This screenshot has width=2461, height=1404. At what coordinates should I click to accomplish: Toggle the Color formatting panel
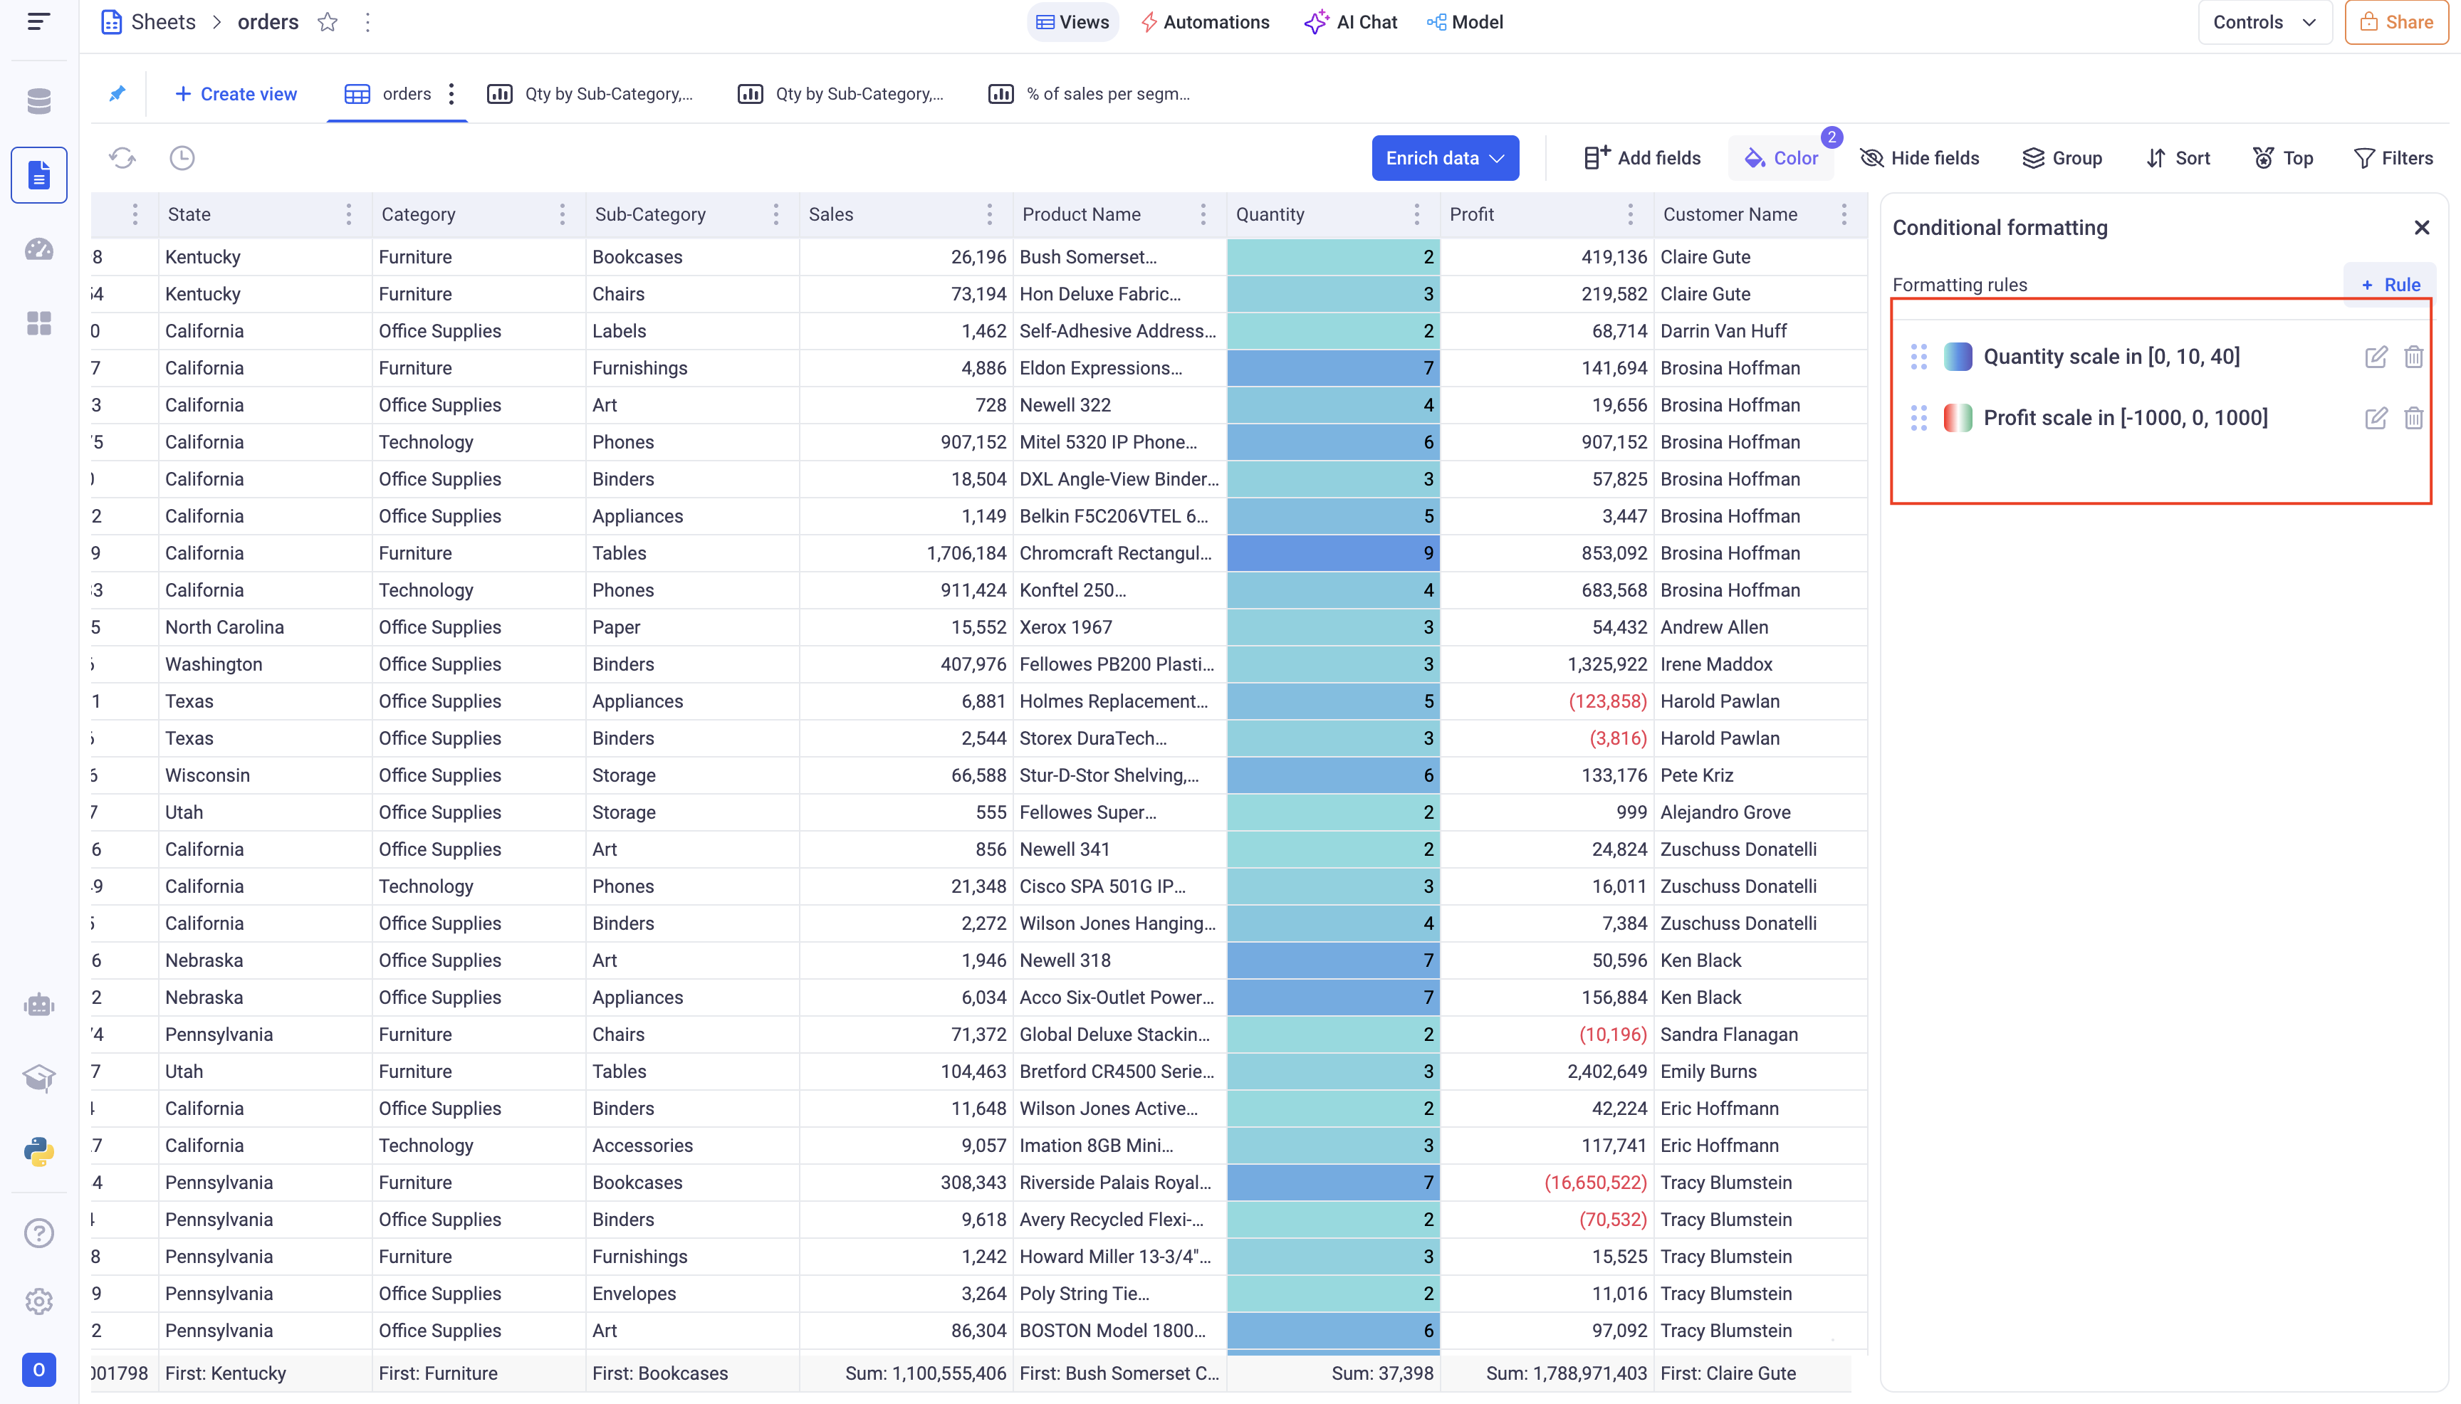click(x=1781, y=158)
